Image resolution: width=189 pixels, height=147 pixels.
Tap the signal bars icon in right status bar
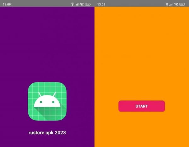171,4
